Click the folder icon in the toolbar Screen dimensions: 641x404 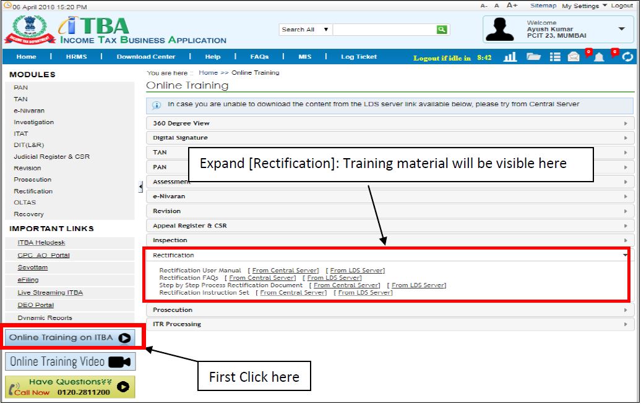click(533, 57)
